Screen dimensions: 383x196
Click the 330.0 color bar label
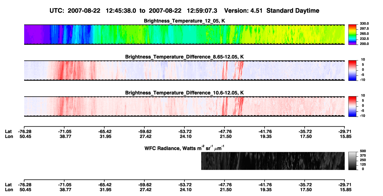(x=364, y=24)
